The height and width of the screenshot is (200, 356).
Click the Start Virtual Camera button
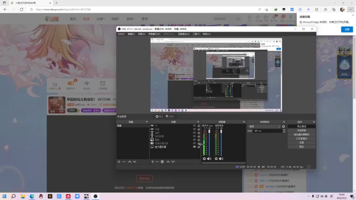click(x=302, y=135)
